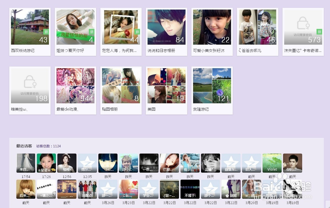Screen dimensions: 330x208
Task: Open visitor 溺斃 avatar
Action: point(231,189)
